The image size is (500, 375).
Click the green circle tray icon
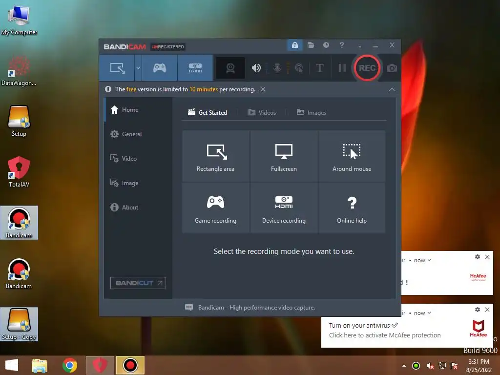416,365
